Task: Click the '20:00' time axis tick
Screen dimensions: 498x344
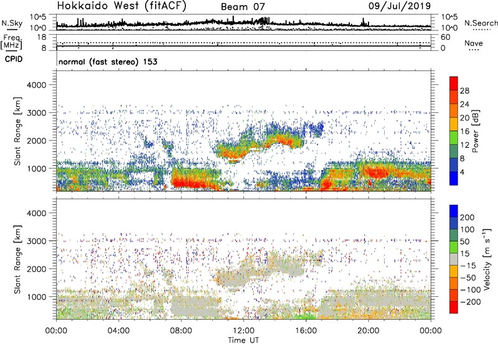Action: (x=369, y=331)
